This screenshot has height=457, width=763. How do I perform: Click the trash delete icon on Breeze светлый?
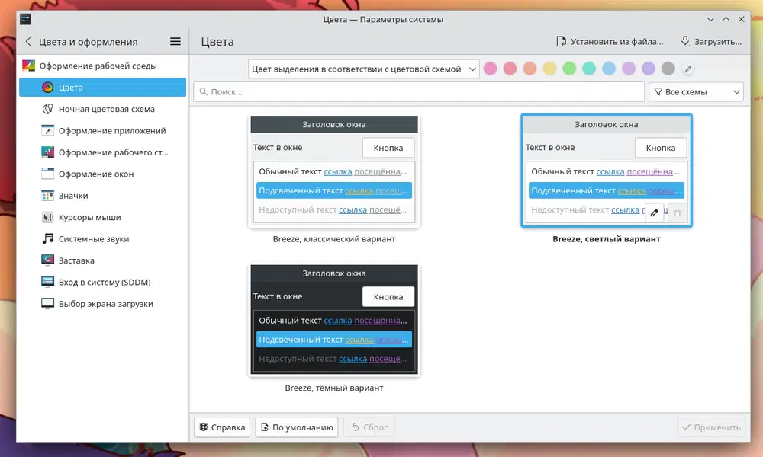pyautogui.click(x=678, y=213)
